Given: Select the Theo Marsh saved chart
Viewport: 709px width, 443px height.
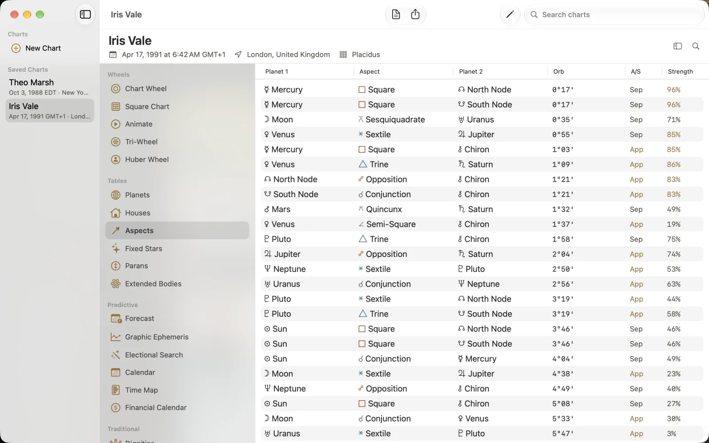Looking at the screenshot, I should [x=50, y=87].
